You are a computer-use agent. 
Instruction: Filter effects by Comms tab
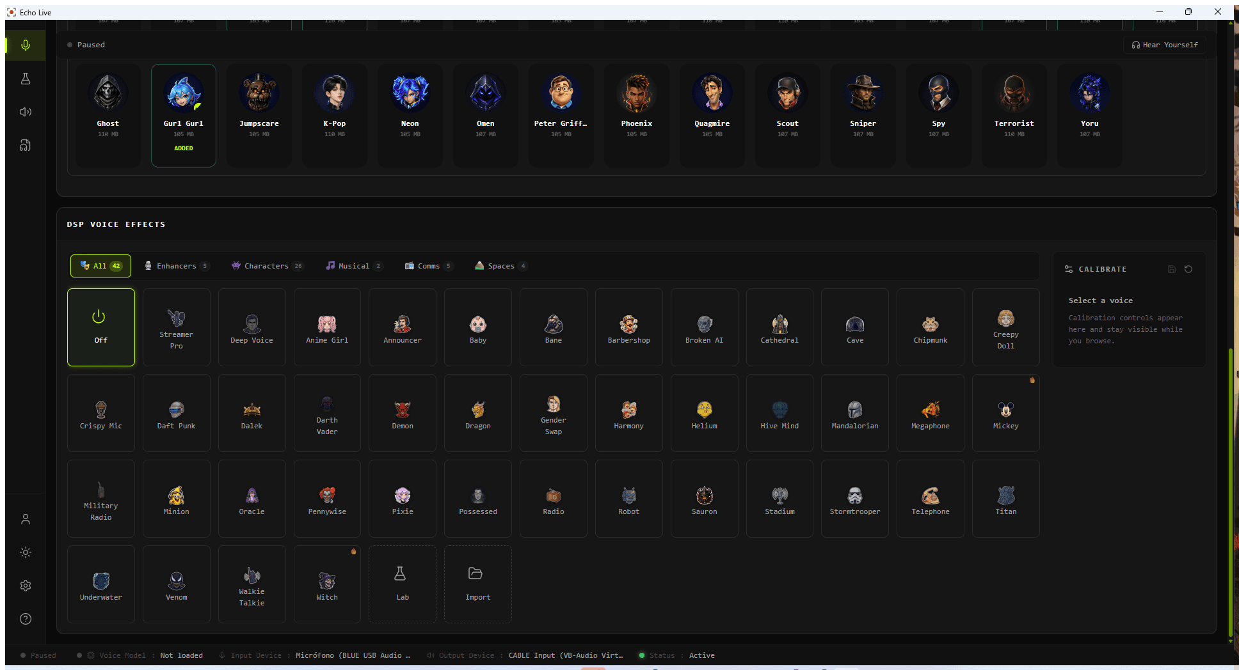click(429, 266)
